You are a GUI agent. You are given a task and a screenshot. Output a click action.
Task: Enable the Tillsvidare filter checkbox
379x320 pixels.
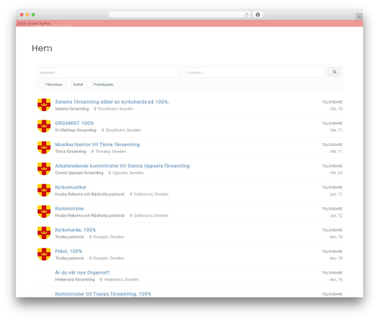(x=41, y=85)
